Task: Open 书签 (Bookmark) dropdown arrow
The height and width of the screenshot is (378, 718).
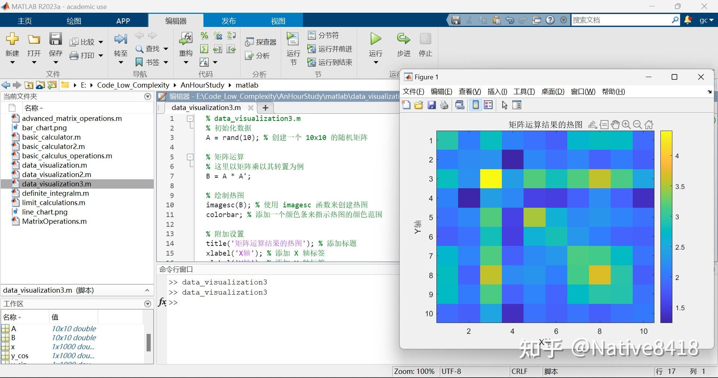Action: coord(166,63)
